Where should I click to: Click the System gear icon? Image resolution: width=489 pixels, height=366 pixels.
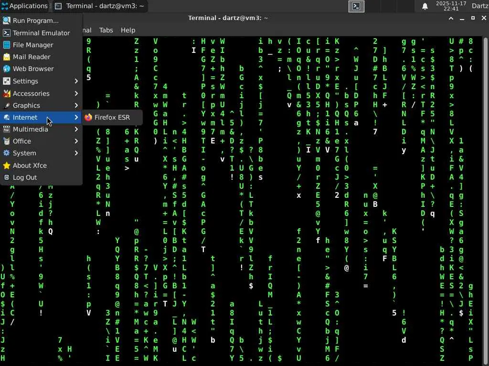click(x=7, y=153)
